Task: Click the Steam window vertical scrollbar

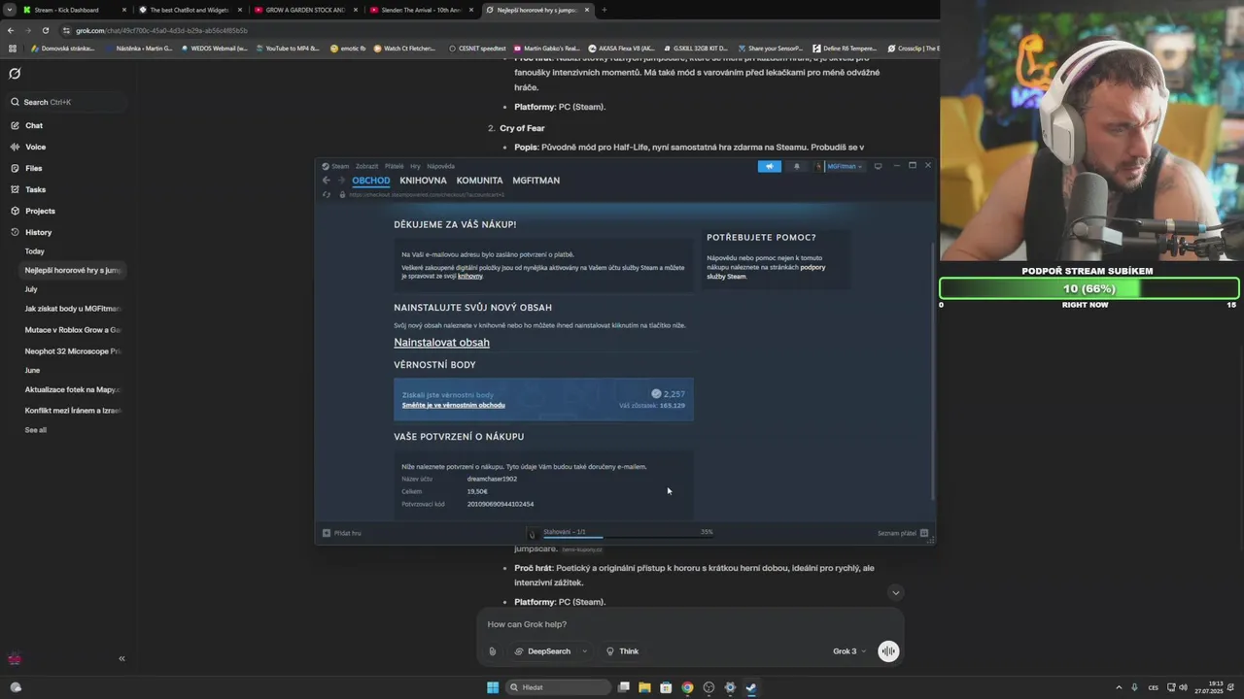Action: coord(933,369)
